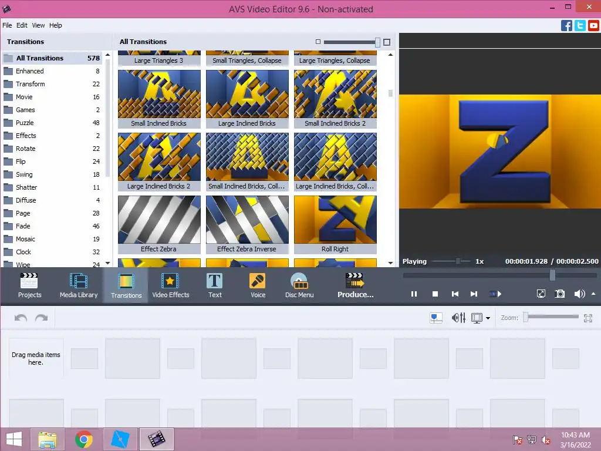Click the transitions grid scroll up arrow
This screenshot has width=601, height=451.
pos(390,55)
